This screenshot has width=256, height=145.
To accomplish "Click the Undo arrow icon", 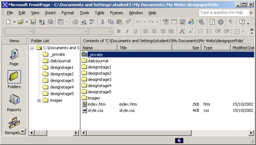I will pos(139,22).
